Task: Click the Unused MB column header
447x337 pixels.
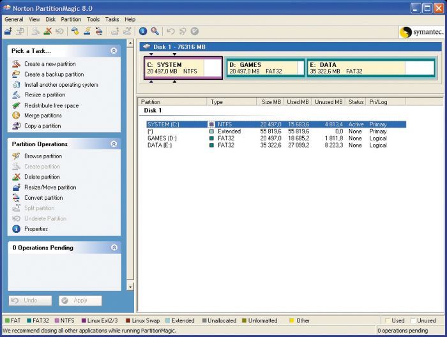Action: click(328, 101)
